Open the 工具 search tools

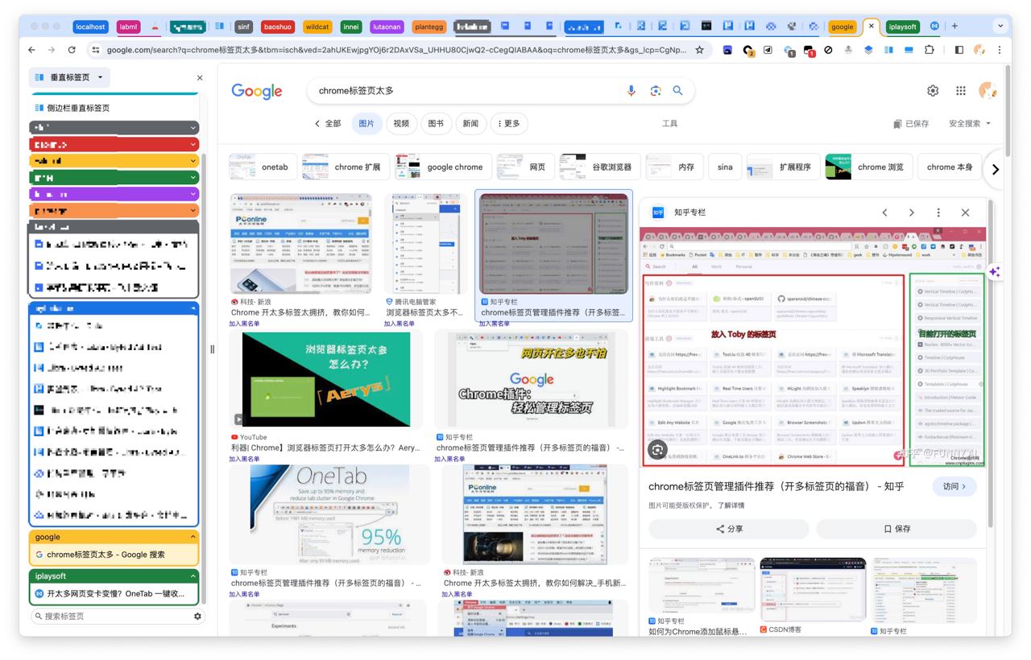pos(669,124)
